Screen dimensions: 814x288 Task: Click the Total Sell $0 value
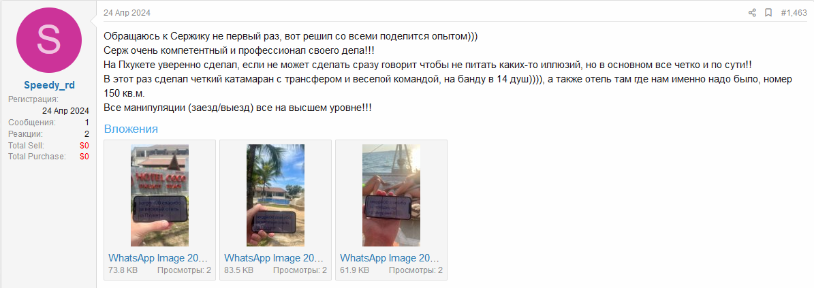(84, 145)
